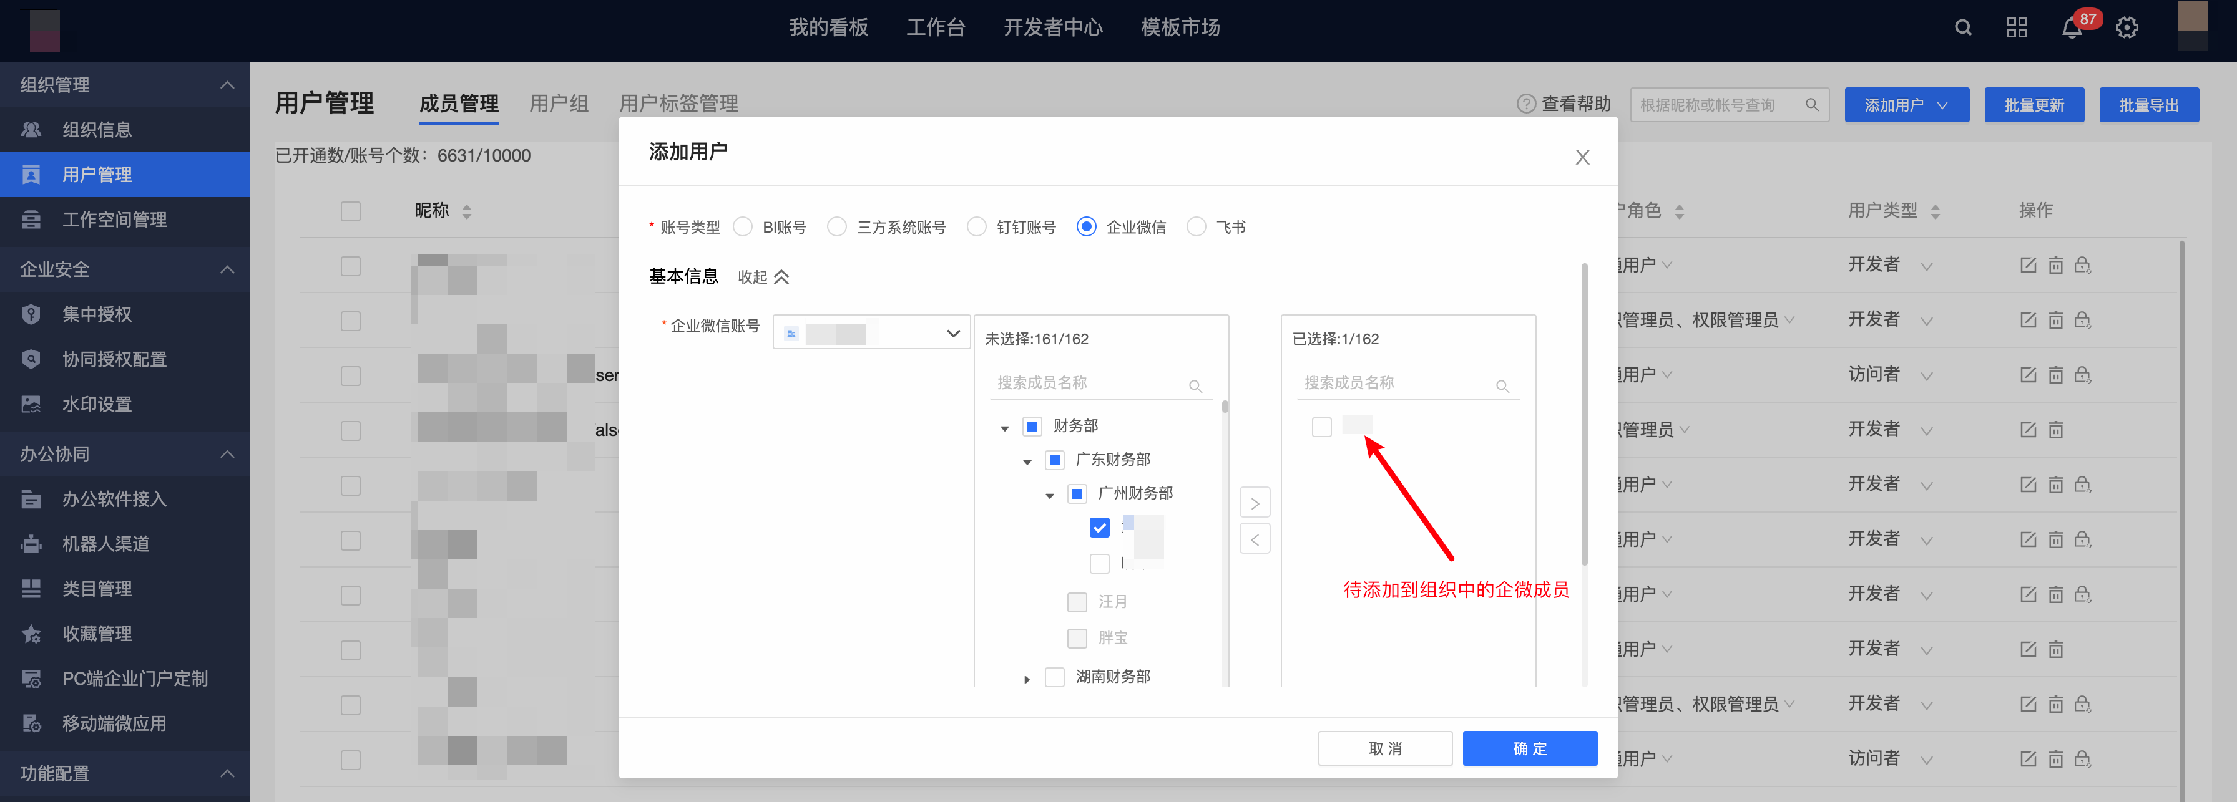
Task: Select the 钉钉账号 radio button
Action: [977, 226]
